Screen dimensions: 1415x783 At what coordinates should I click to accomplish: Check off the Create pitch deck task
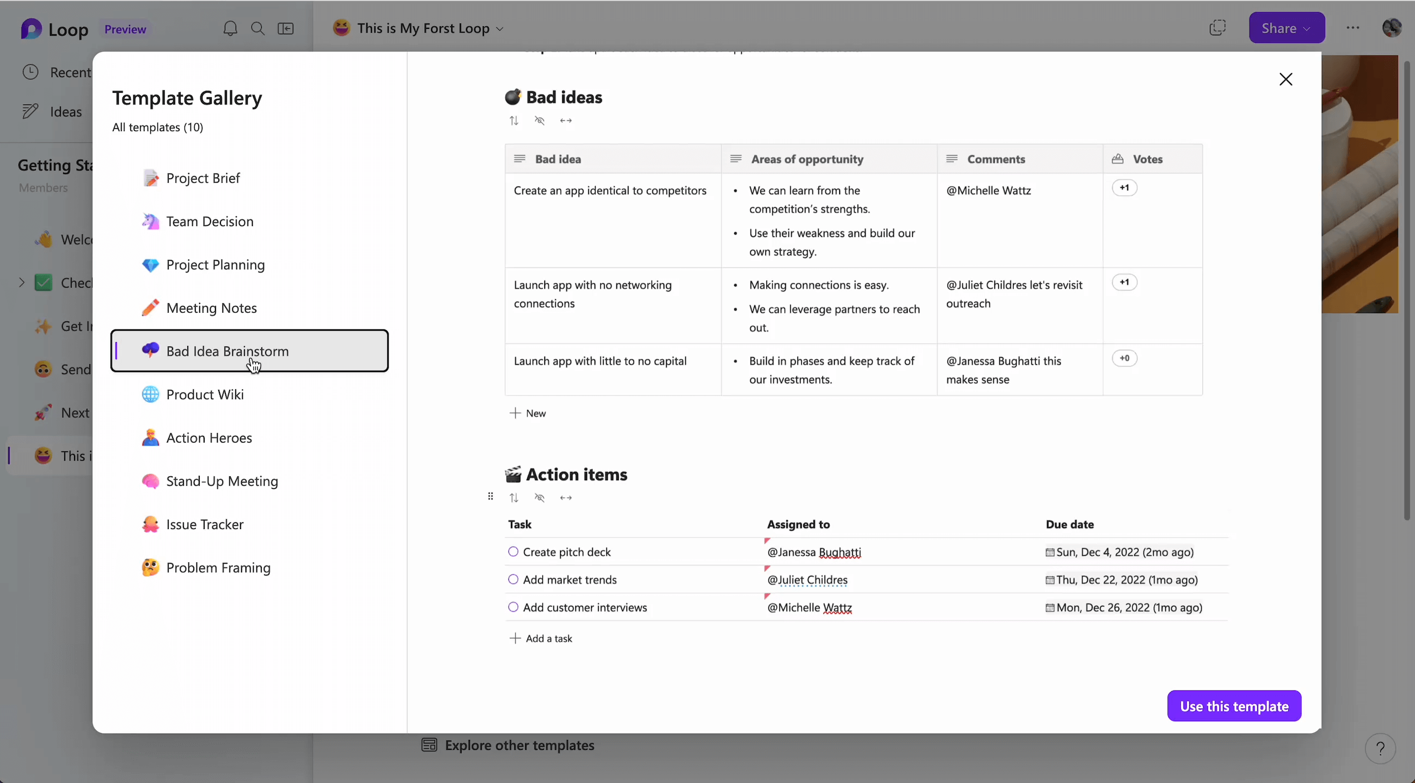tap(513, 551)
